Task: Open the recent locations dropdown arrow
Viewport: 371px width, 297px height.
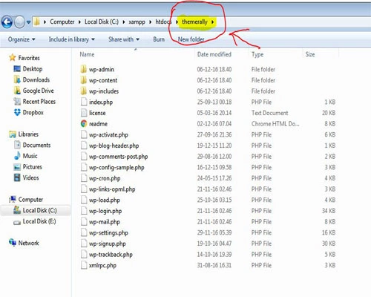Action: coord(28,22)
